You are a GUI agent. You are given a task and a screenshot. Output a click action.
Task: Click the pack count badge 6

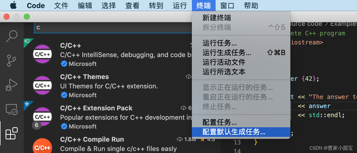pyautogui.click(x=37, y=125)
